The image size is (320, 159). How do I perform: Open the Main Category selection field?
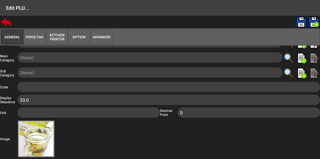click(150, 58)
